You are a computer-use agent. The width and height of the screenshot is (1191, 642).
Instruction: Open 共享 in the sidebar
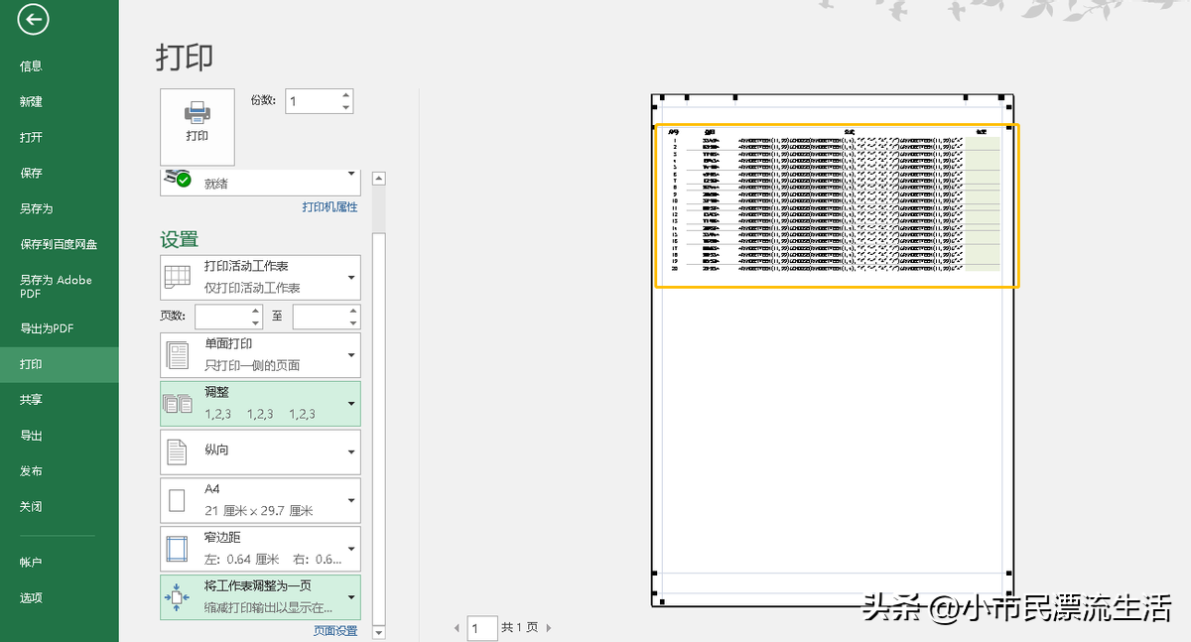[x=31, y=400]
